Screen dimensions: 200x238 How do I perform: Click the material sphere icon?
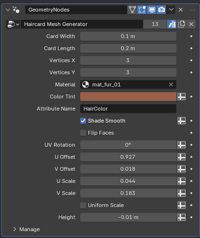click(x=86, y=84)
